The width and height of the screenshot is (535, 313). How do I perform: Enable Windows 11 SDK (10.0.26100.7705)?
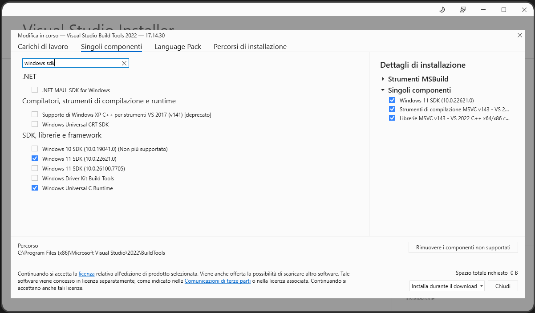(35, 168)
